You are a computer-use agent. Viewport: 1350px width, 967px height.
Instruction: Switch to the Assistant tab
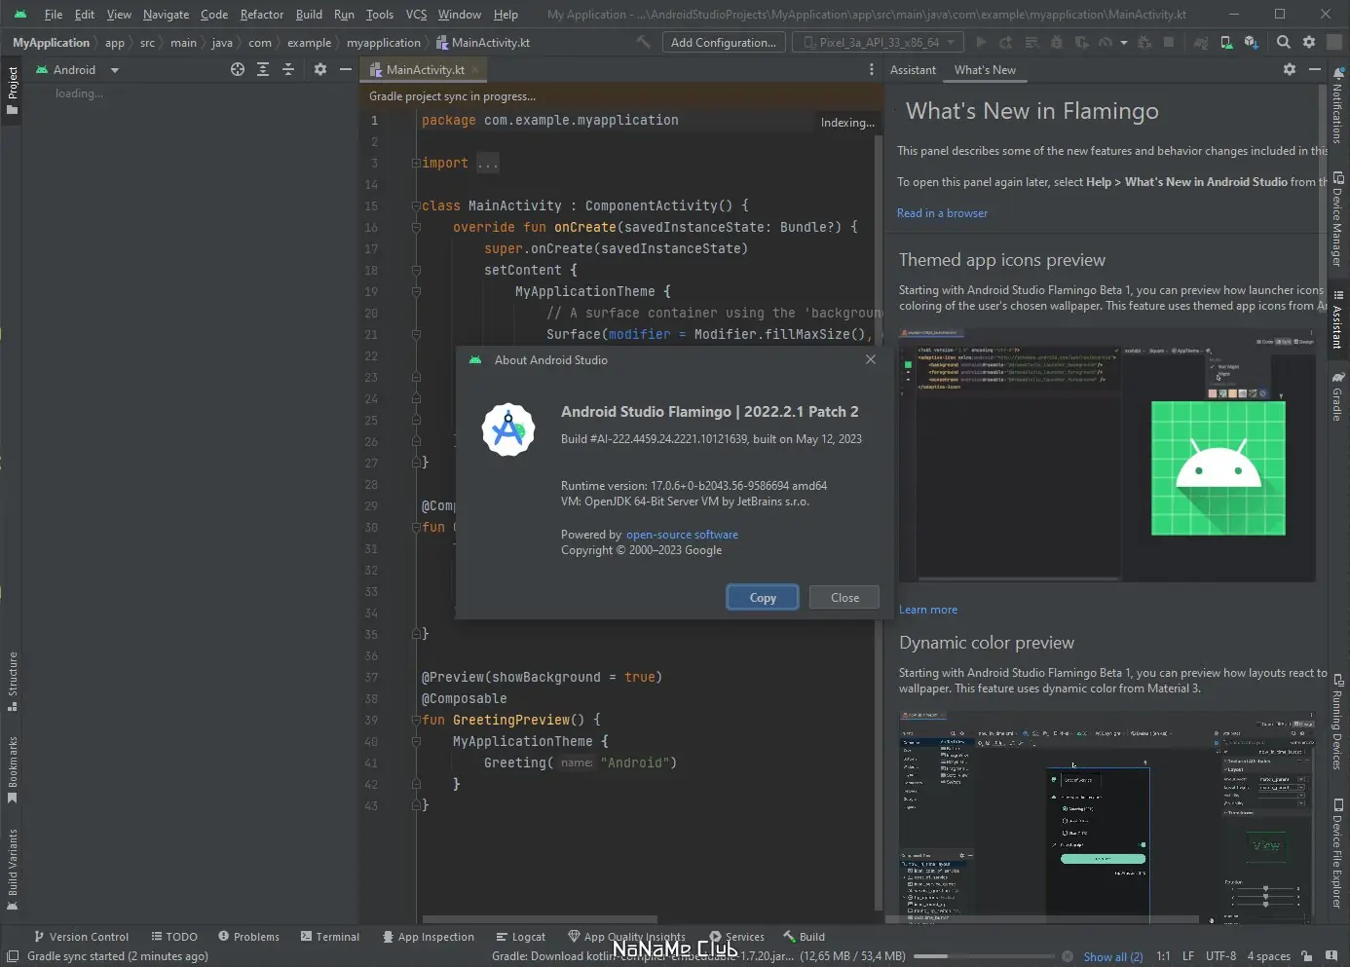(x=913, y=70)
